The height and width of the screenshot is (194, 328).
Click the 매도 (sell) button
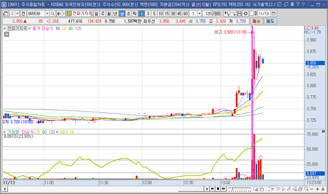pyautogui.click(x=270, y=21)
